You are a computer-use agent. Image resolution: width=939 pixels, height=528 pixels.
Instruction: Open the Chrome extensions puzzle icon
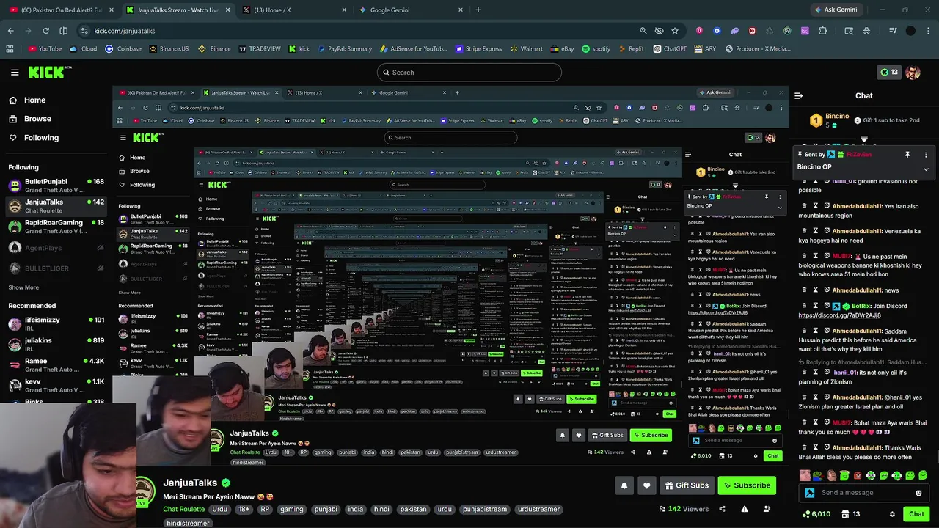point(822,31)
